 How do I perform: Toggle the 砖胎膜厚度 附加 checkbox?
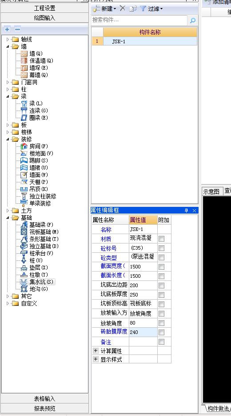tap(162, 332)
